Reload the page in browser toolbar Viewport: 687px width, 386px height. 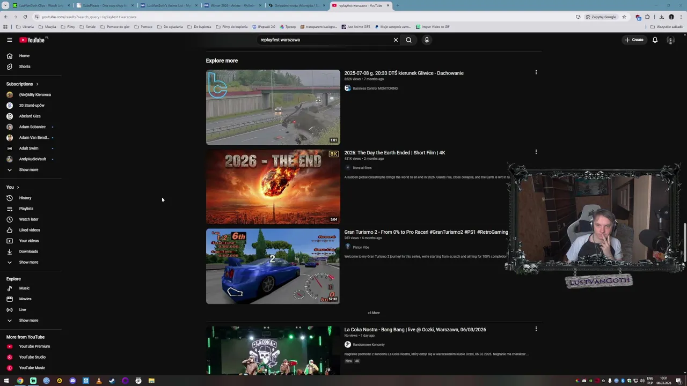click(25, 17)
